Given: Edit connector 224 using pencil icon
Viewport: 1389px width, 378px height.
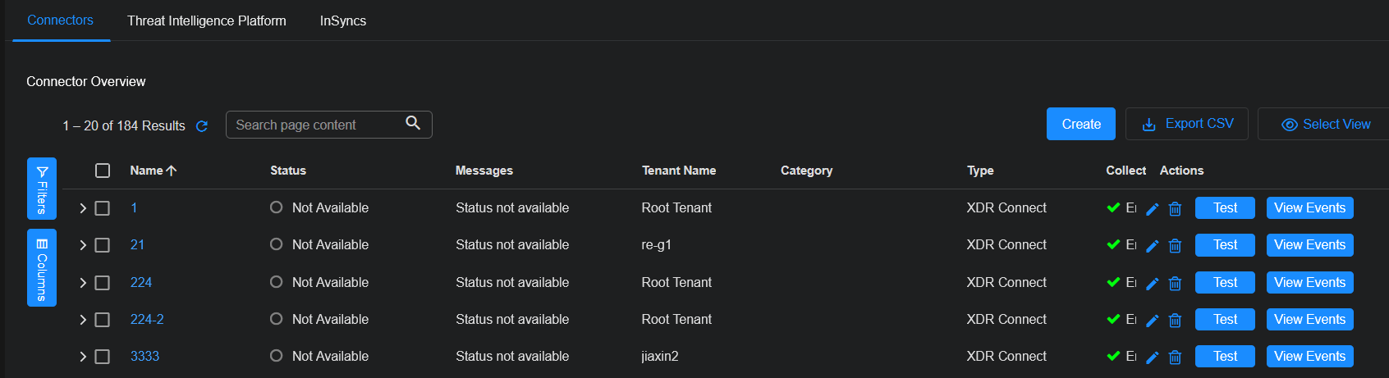Looking at the screenshot, I should click(1153, 284).
